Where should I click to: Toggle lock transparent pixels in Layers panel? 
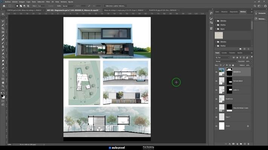coord(221,65)
